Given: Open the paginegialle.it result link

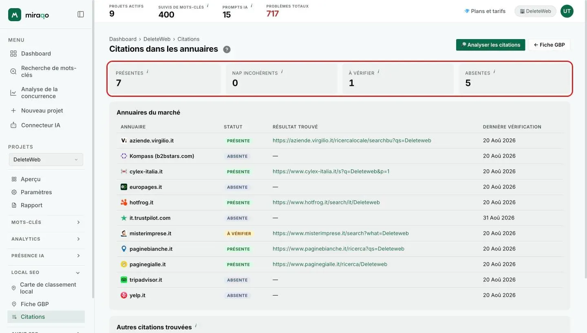Looking at the screenshot, I should pyautogui.click(x=330, y=264).
